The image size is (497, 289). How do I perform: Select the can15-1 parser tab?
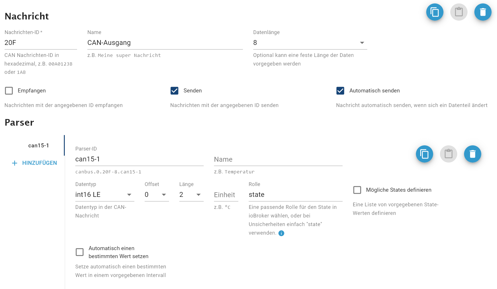tap(38, 146)
